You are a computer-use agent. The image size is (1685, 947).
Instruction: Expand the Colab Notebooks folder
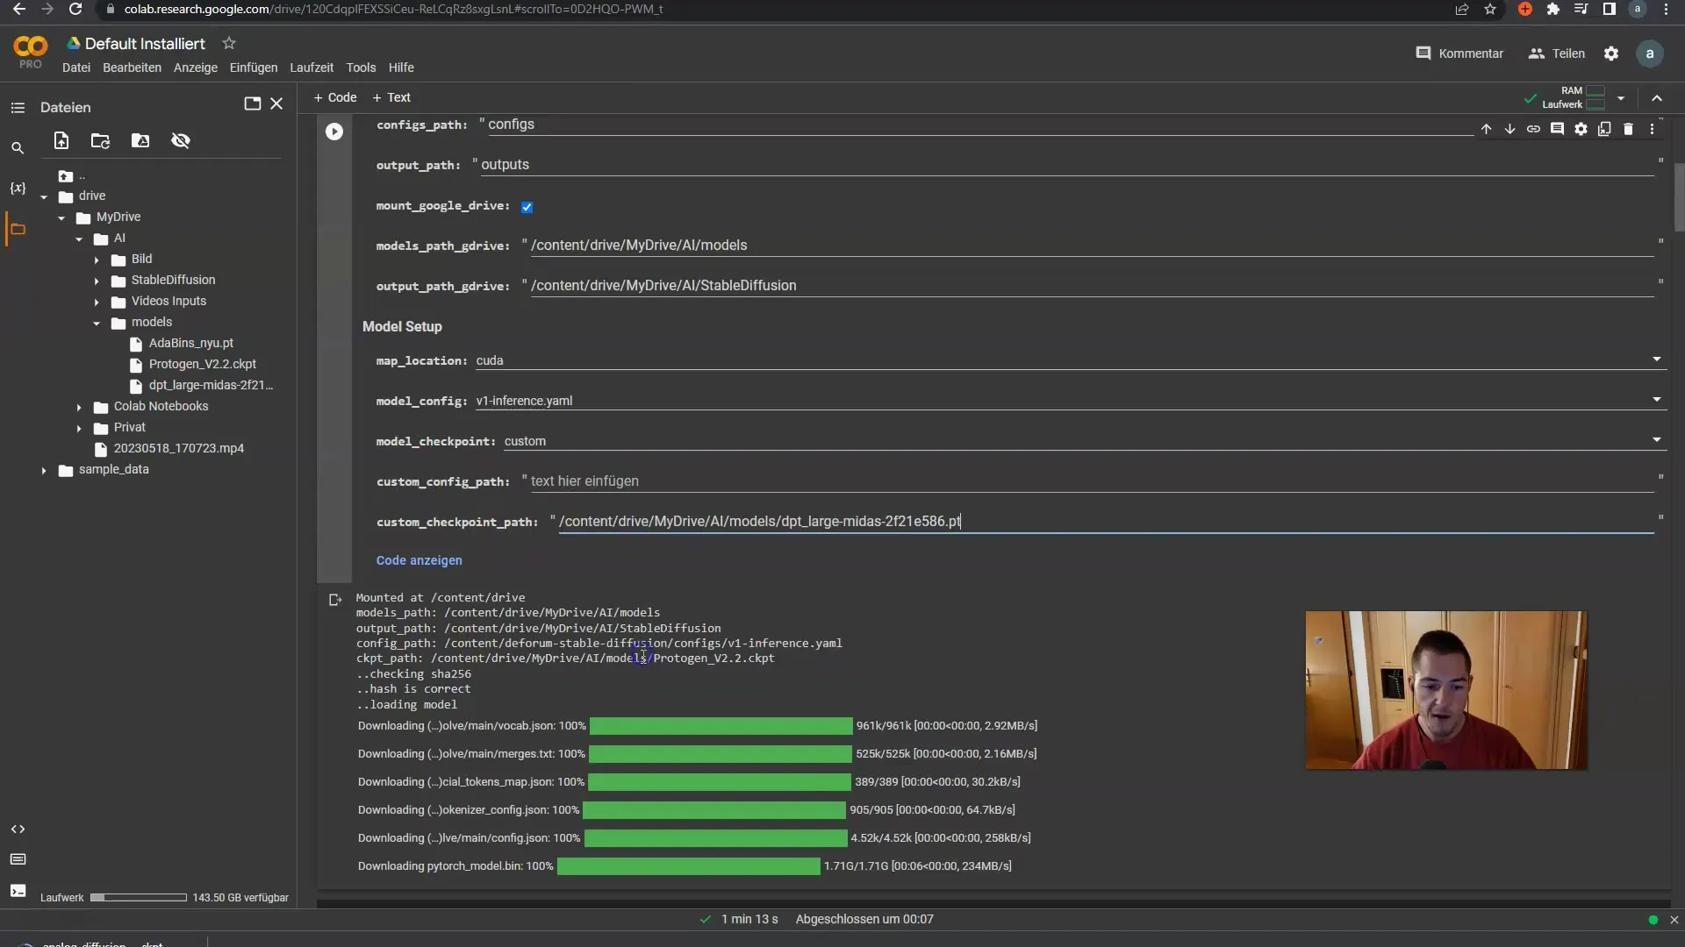[79, 407]
